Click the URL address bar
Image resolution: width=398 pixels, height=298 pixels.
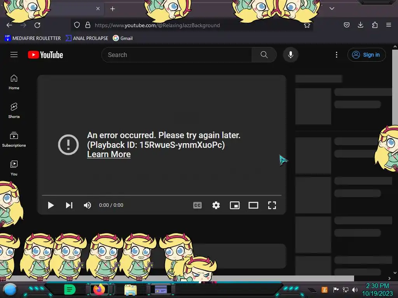(x=192, y=25)
